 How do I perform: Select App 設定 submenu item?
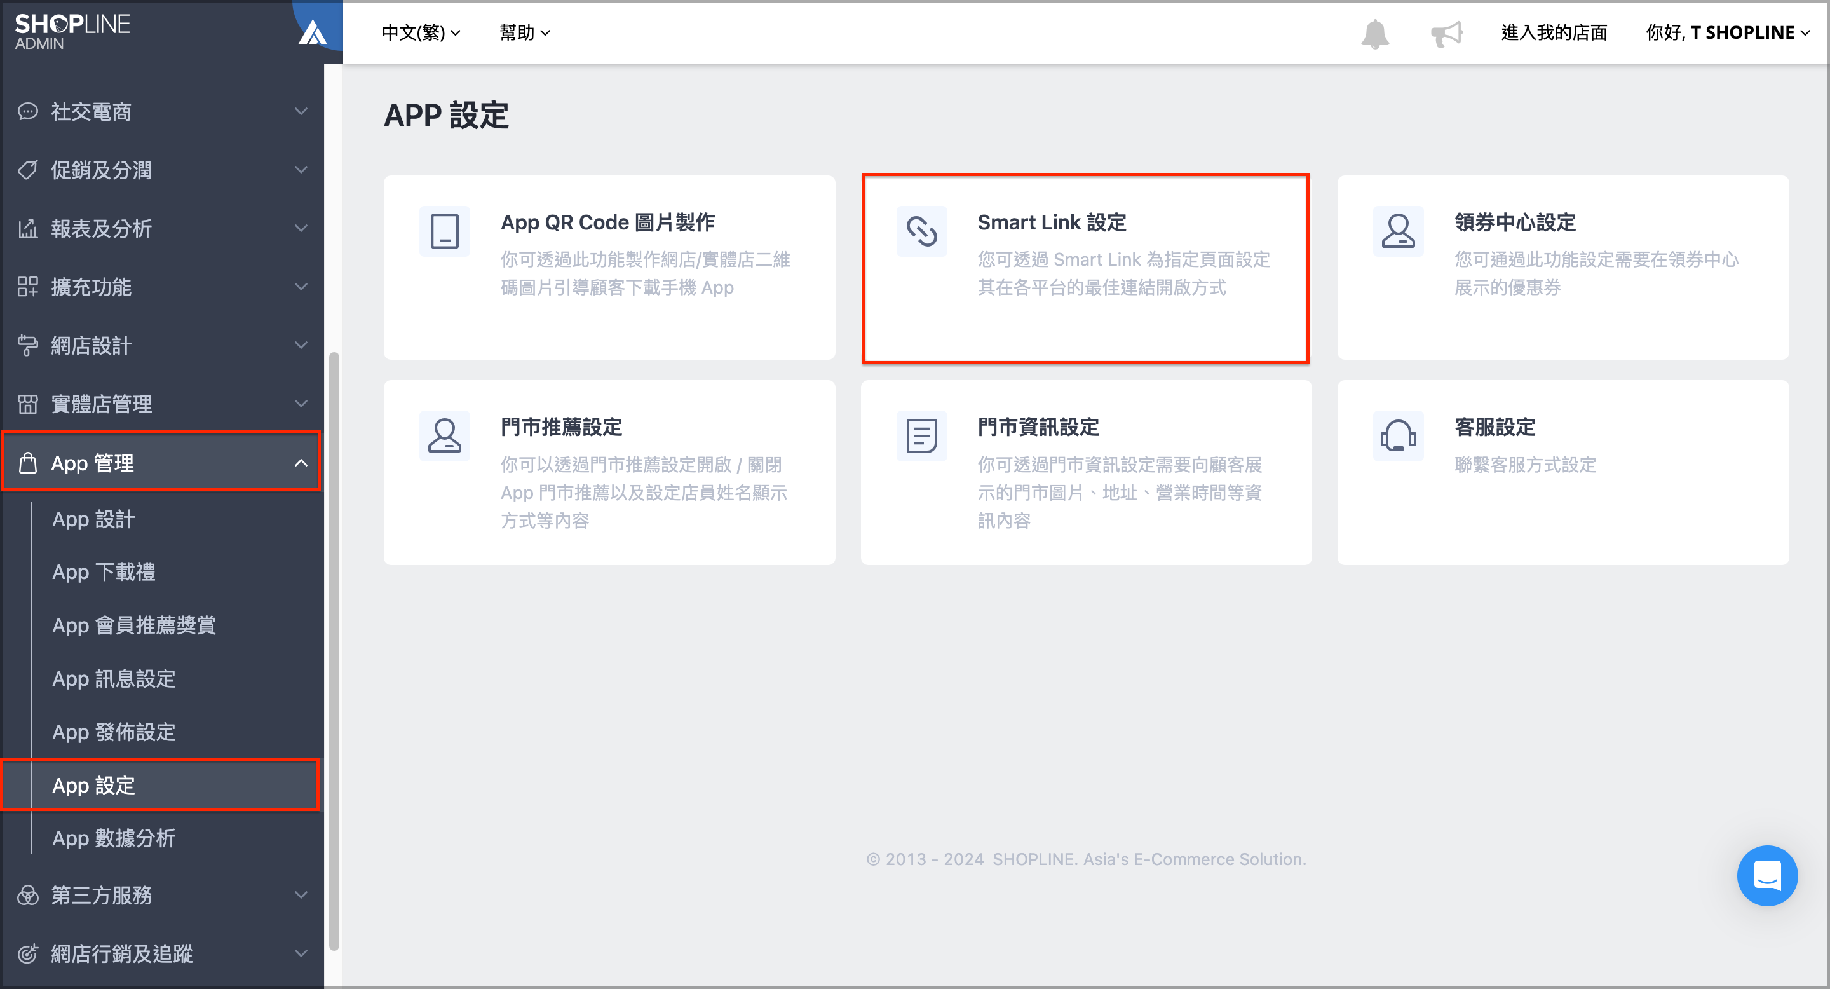[161, 785]
